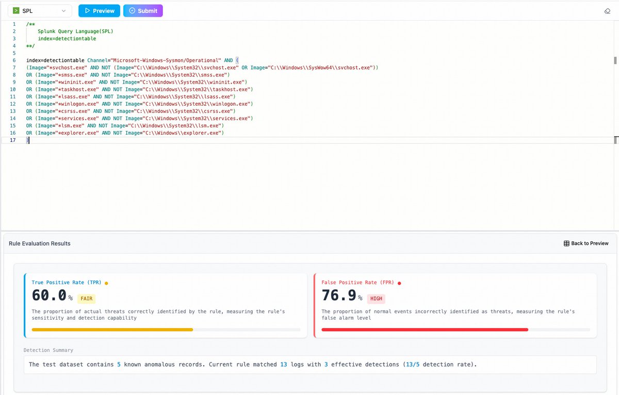The image size is (619, 395).
Task: Click the 76.9 percent FPR value
Action: (342, 295)
